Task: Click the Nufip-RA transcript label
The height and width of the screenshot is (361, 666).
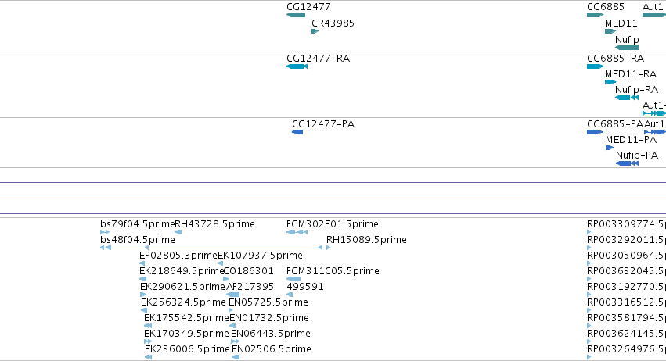Action: coord(637,90)
